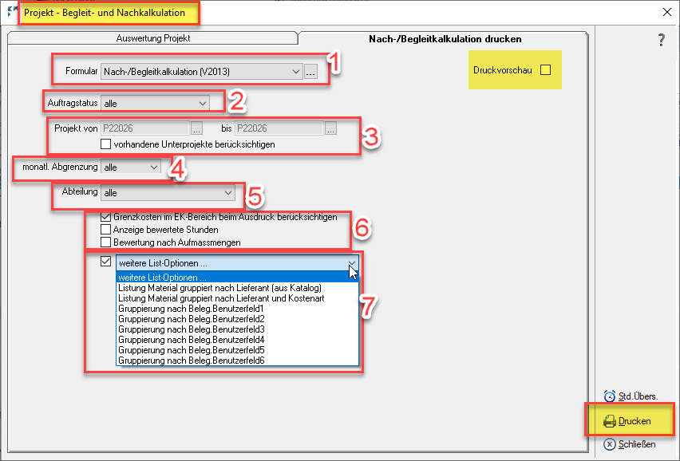Browse for Projekt von value
The width and height of the screenshot is (680, 461).
point(197,128)
